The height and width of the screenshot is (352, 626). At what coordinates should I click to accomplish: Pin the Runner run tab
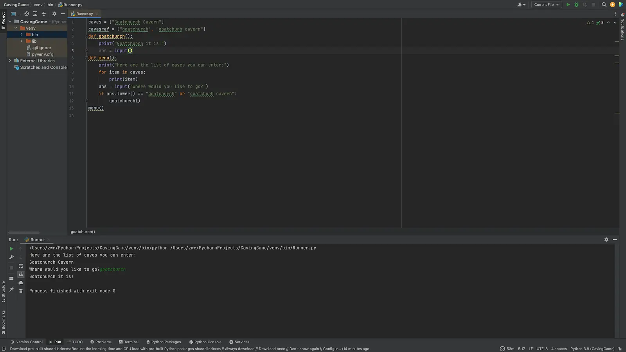point(11,289)
